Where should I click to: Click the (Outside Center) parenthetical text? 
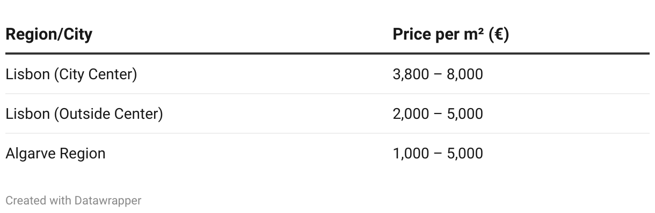click(x=108, y=114)
